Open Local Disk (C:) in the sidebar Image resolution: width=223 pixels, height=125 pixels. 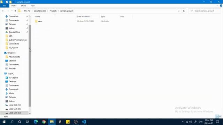(x=15, y=105)
